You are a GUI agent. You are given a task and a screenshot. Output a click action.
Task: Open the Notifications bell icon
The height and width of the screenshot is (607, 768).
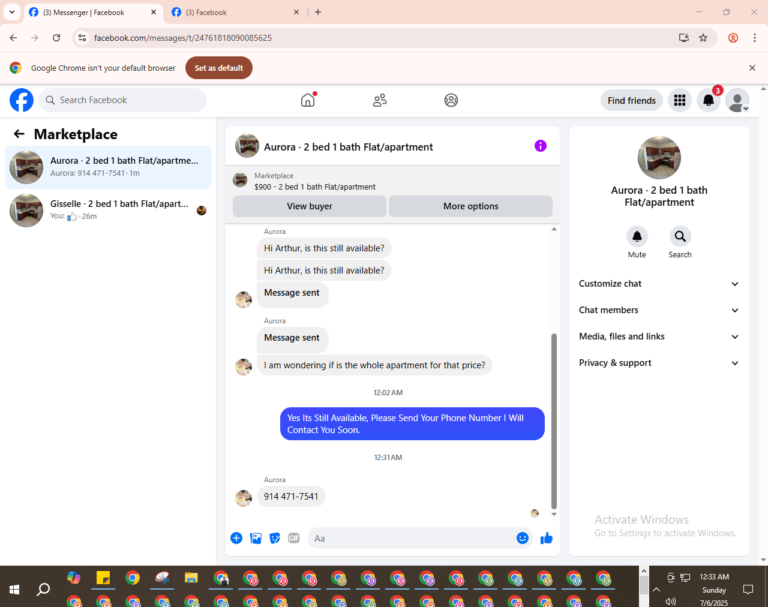(709, 100)
